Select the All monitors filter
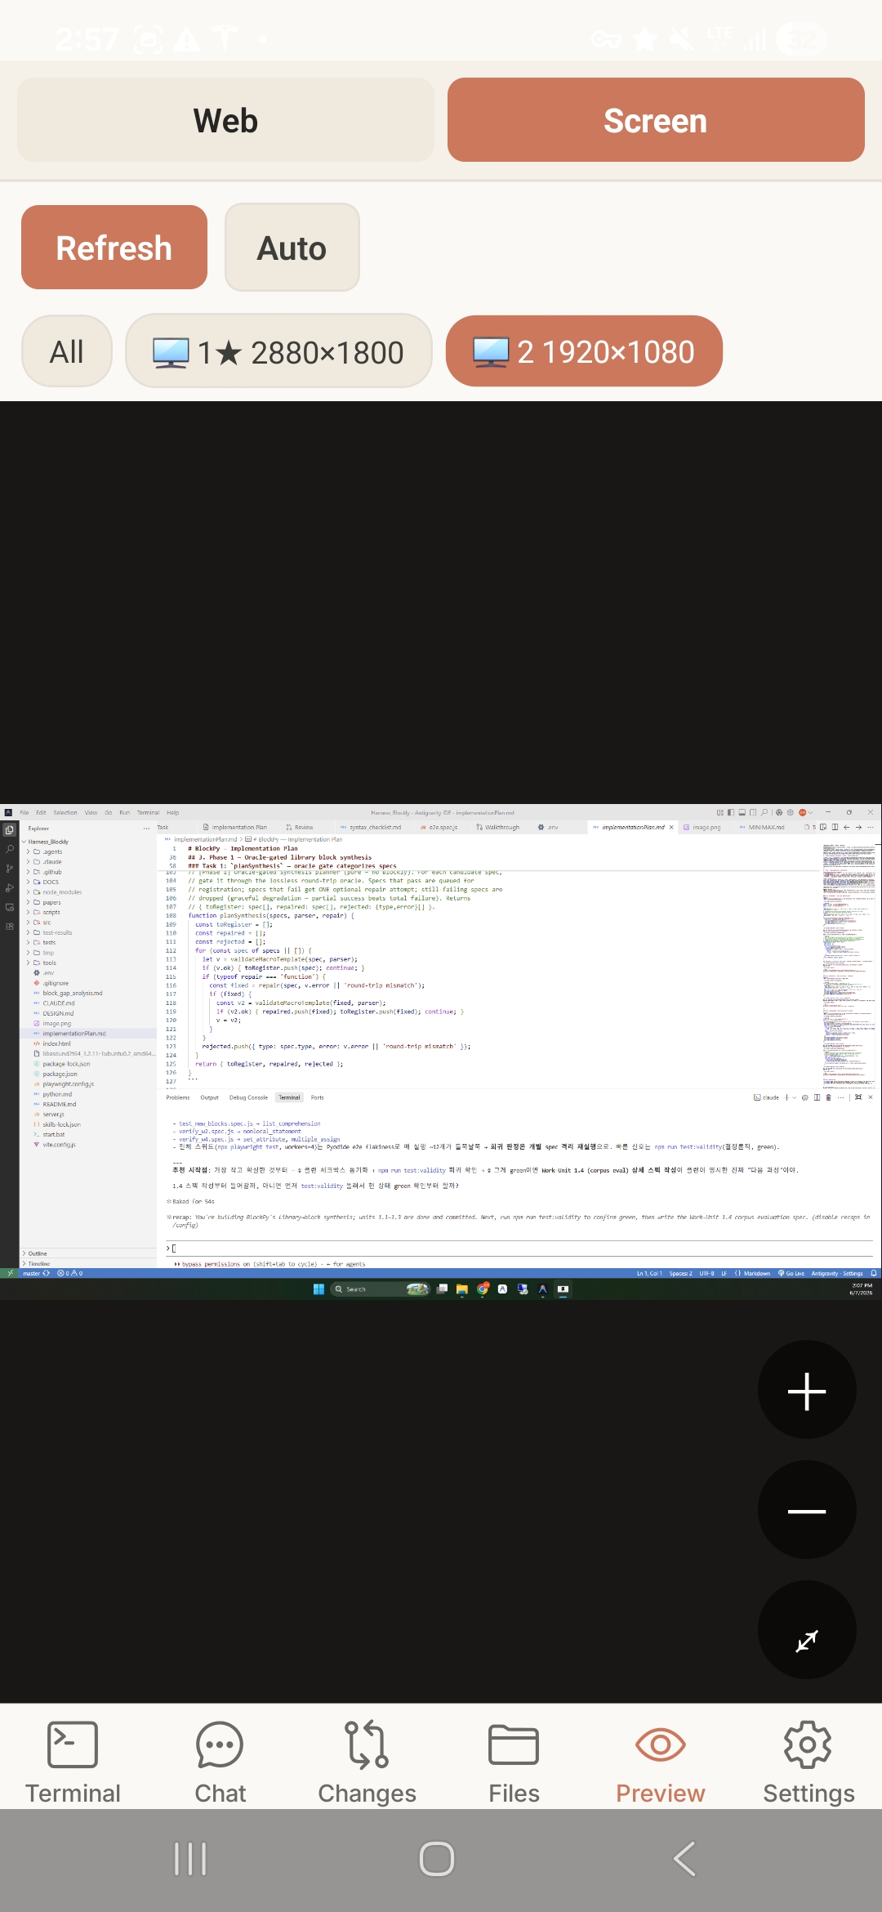882x1912 pixels. [67, 351]
